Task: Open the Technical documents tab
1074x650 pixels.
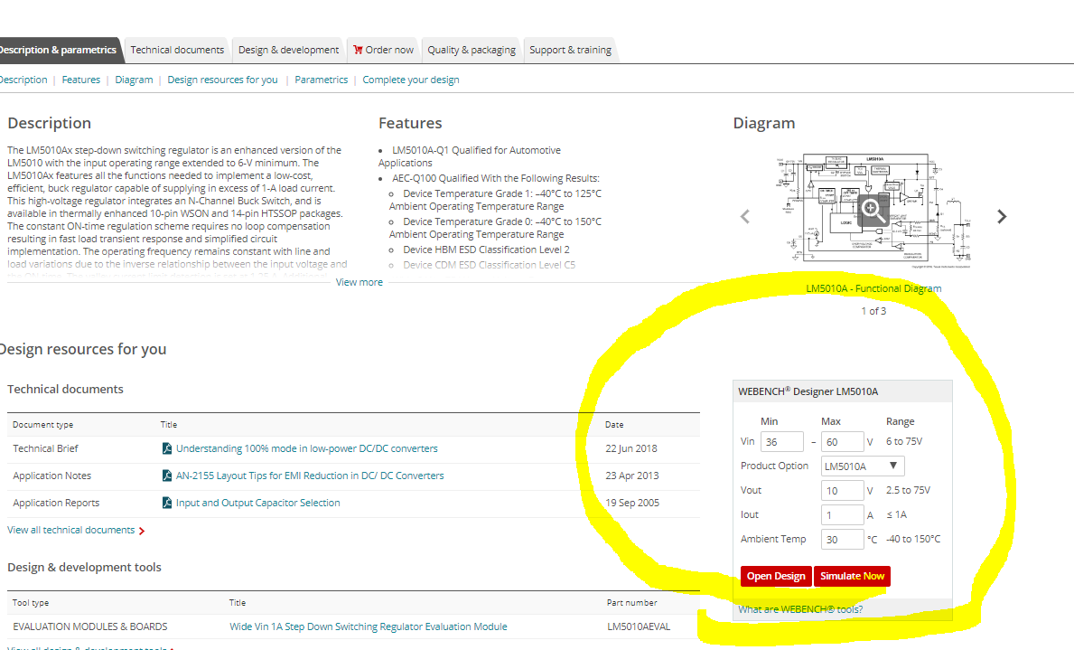Action: click(x=177, y=50)
